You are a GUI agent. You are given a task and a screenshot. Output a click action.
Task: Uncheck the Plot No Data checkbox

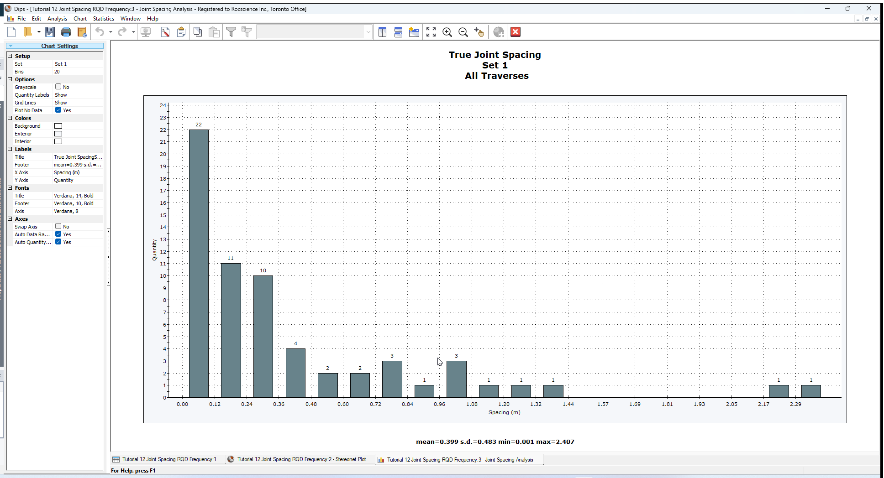click(x=58, y=110)
